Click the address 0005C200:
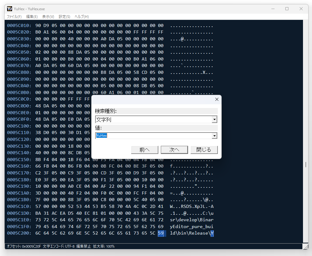This screenshot has height=256, width=312. click(19, 233)
